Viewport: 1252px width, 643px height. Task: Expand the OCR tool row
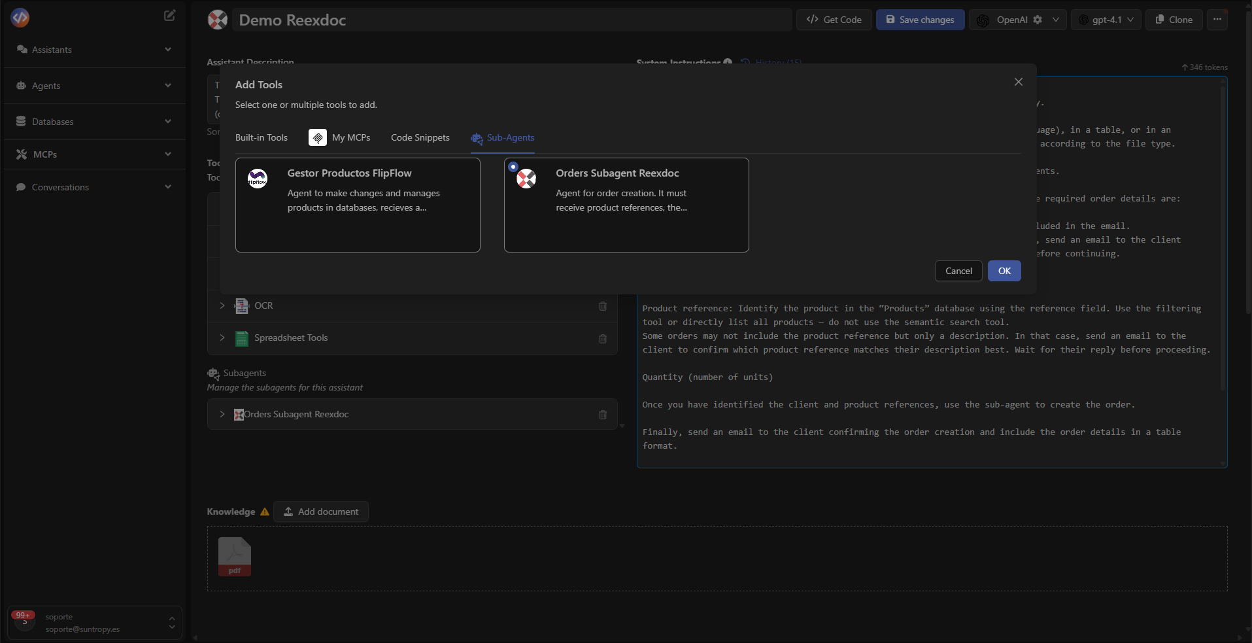click(x=222, y=305)
